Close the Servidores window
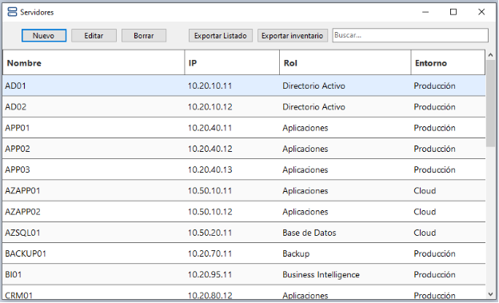This screenshot has width=499, height=303. coord(481,12)
